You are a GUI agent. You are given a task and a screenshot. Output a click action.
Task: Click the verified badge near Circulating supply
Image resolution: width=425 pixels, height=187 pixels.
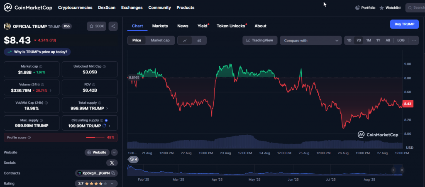(106, 120)
